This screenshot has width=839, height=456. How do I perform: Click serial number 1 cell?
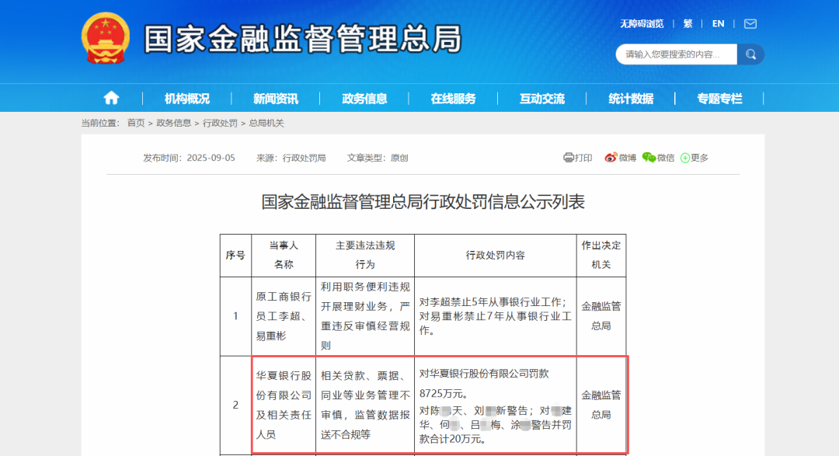pyautogui.click(x=235, y=316)
